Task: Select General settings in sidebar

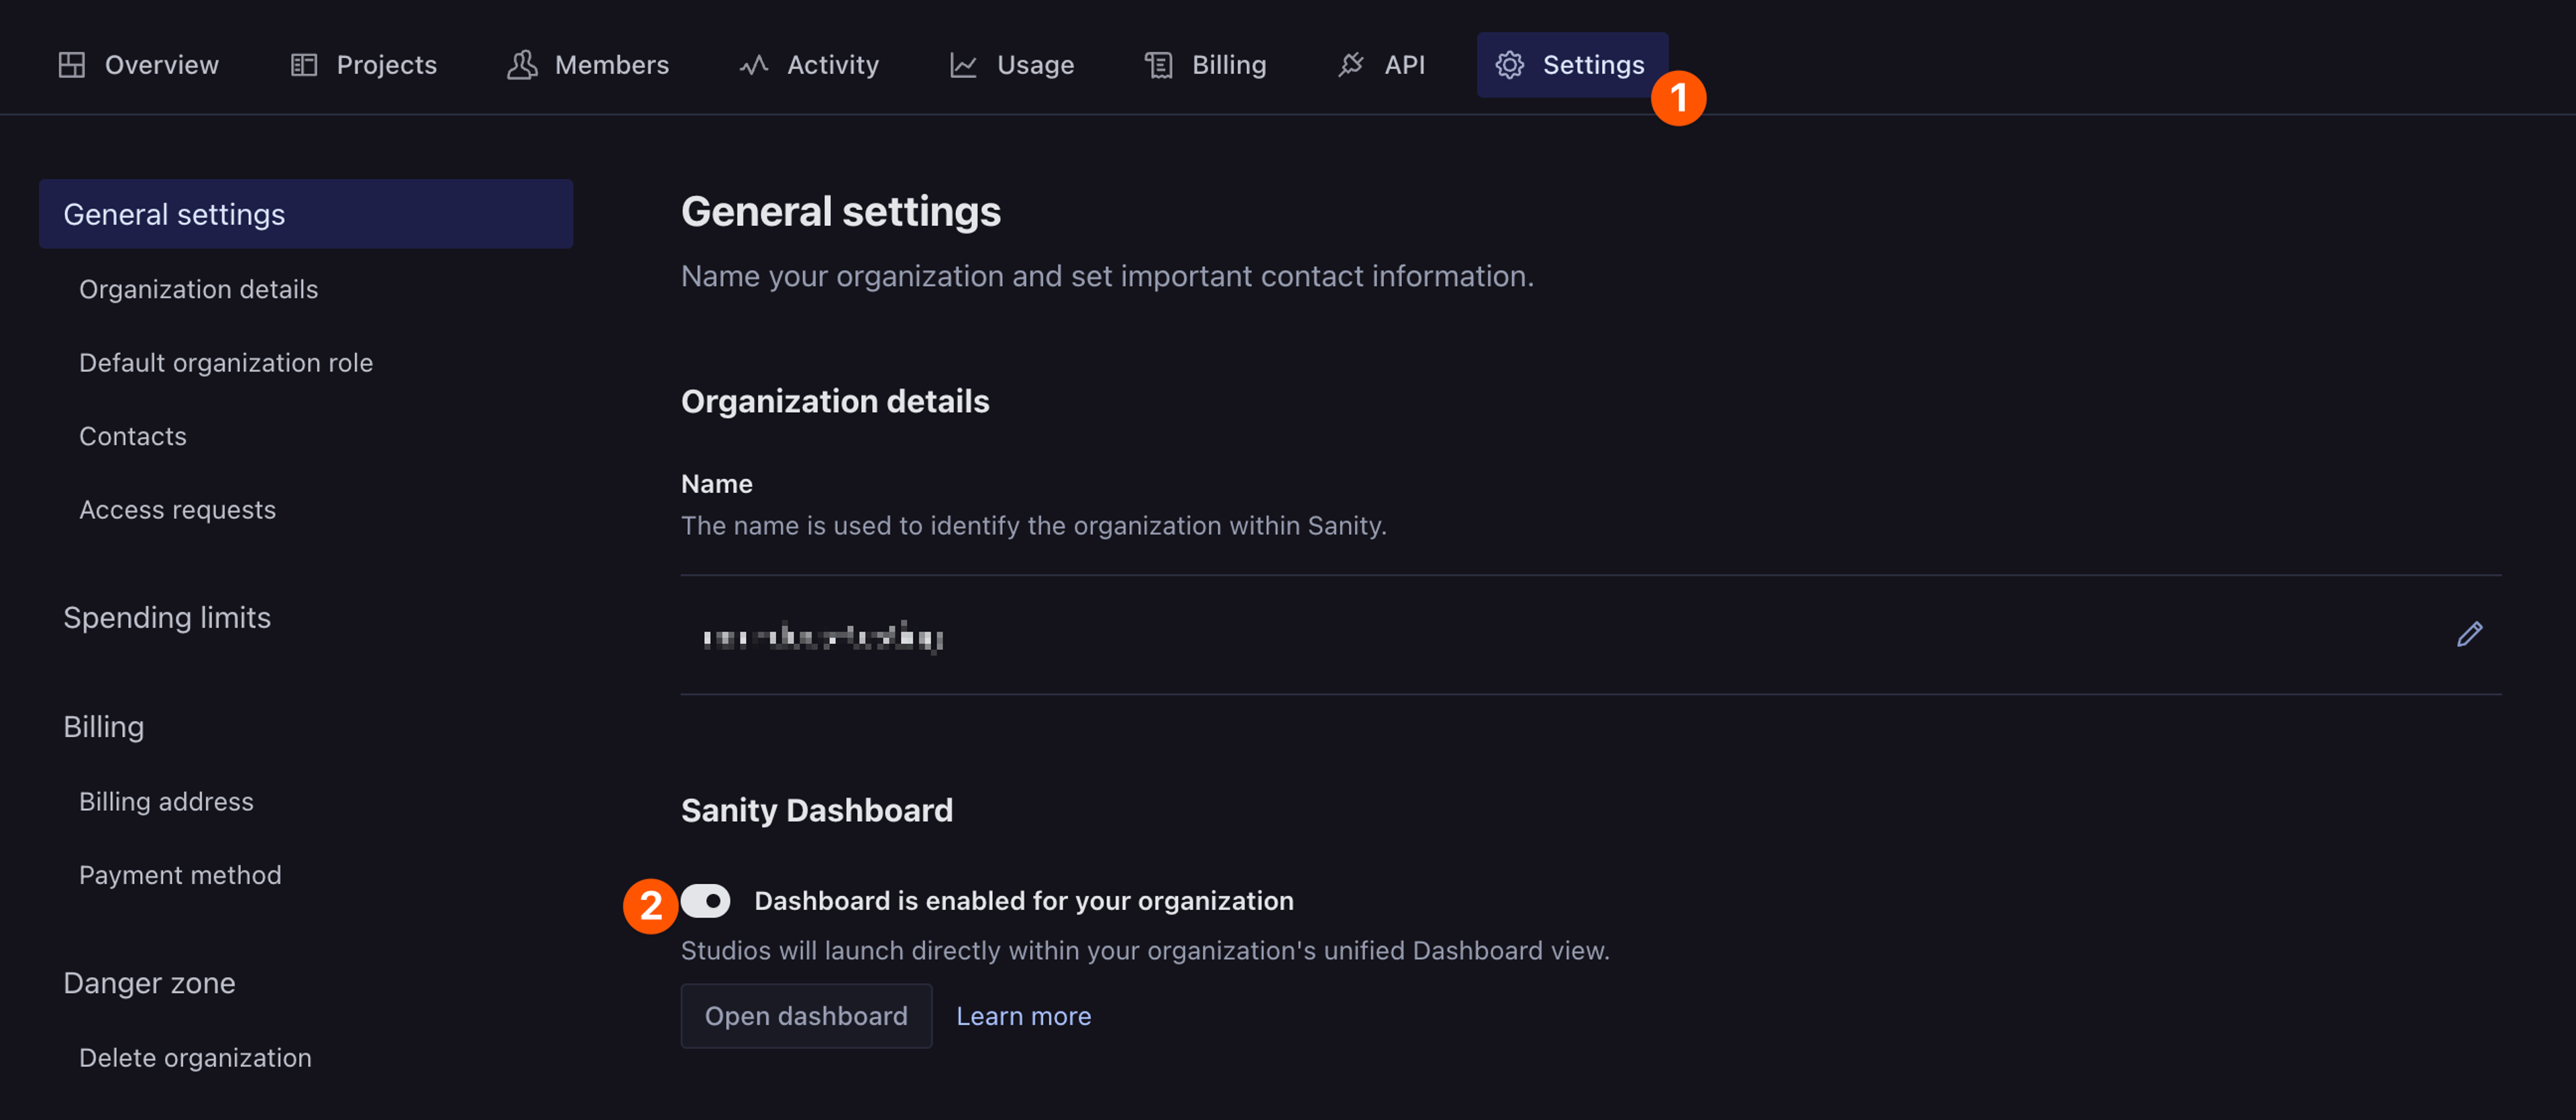Action: [x=174, y=214]
